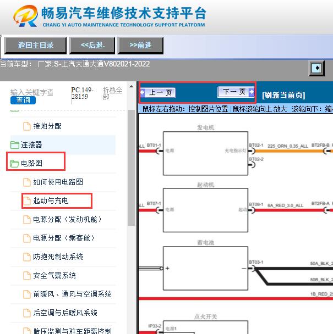The width and height of the screenshot is (333, 334).
Task: Collapse the 电路图 folder
Action: click(31, 163)
